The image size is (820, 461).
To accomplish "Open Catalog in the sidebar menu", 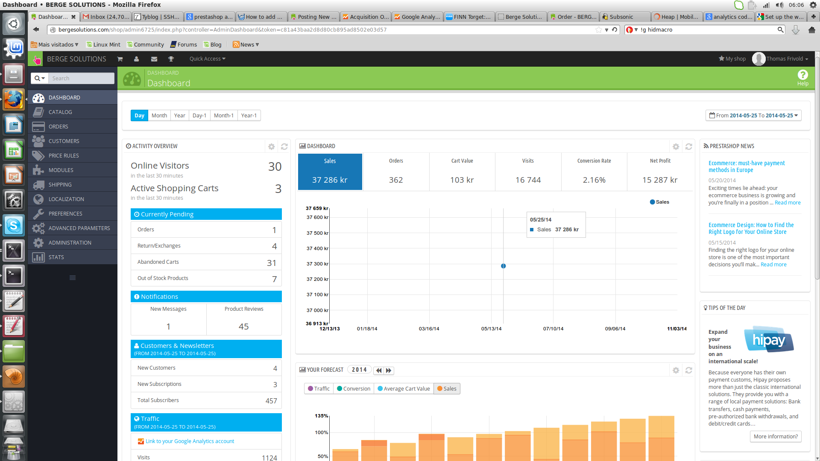I will tap(60, 112).
